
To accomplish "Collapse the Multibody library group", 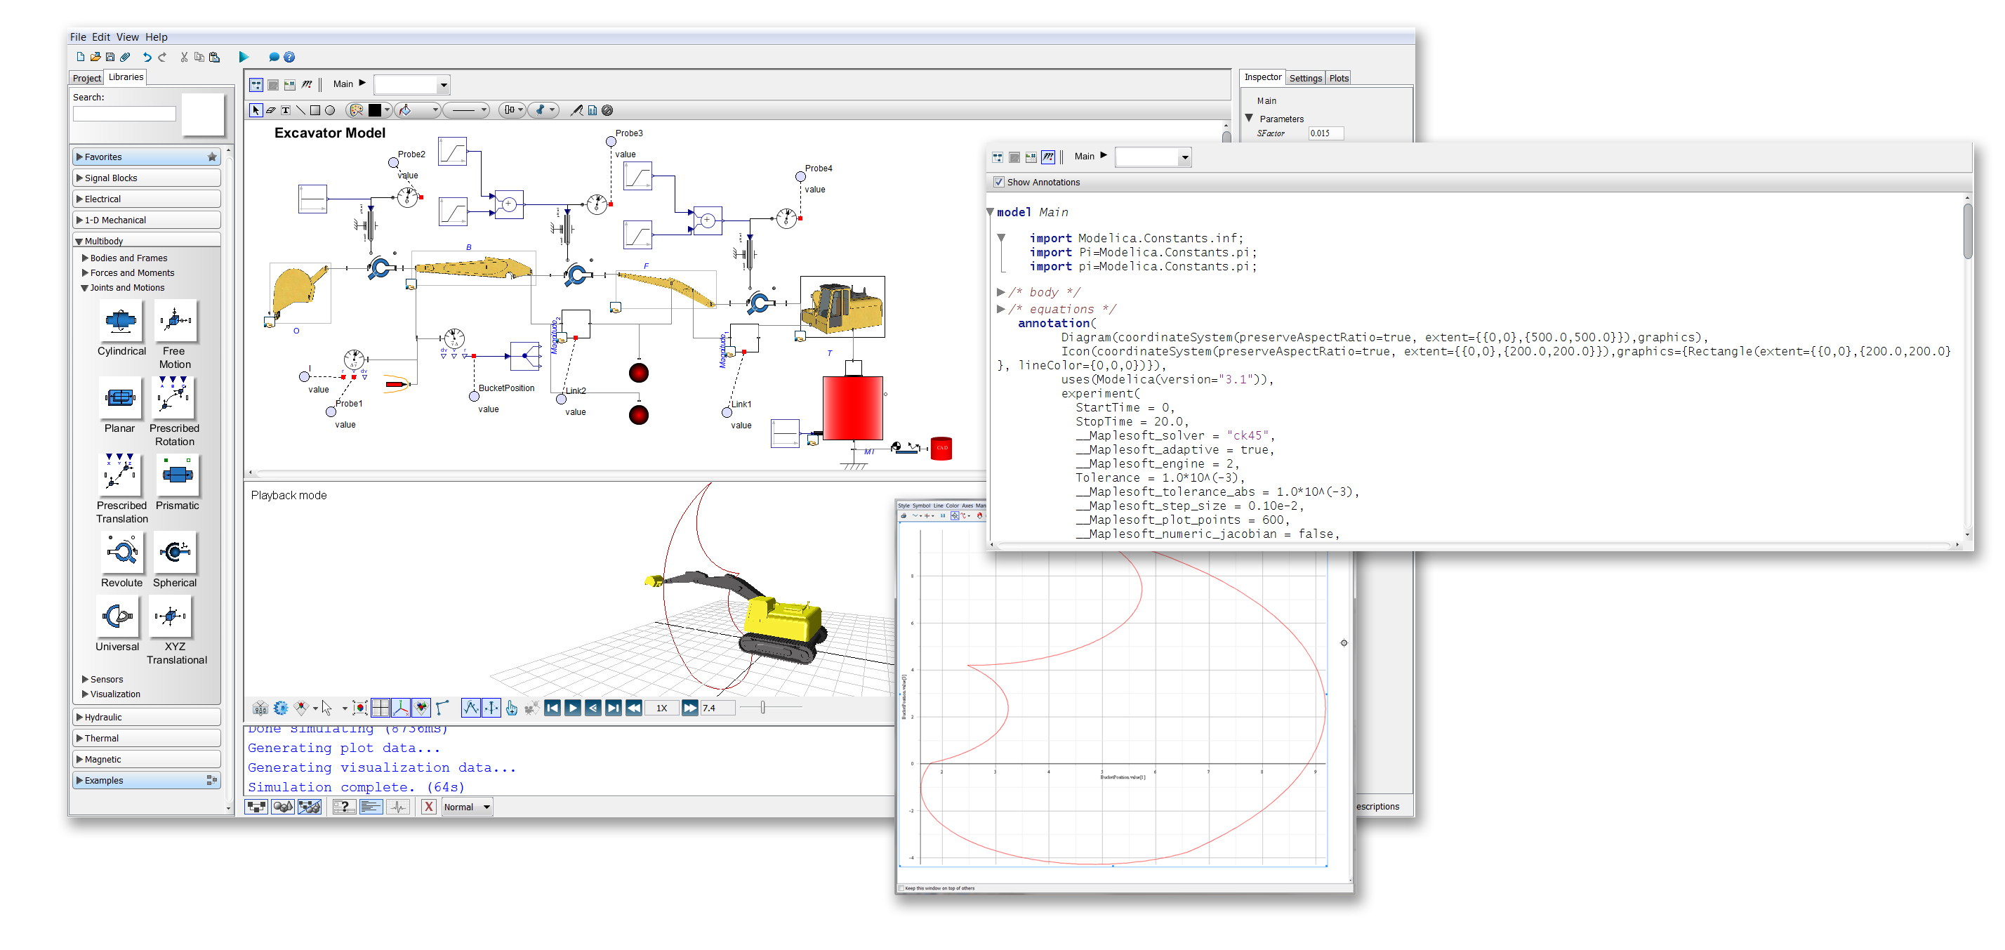I will 146,242.
